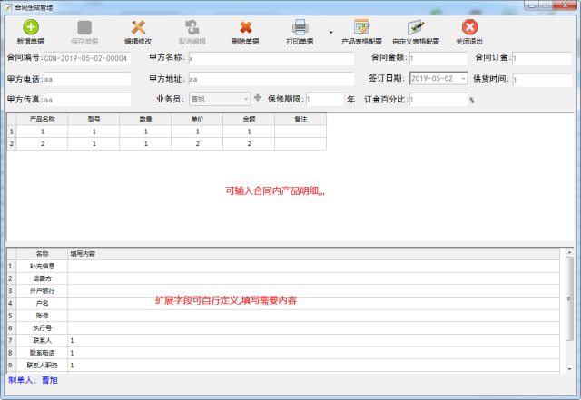This screenshot has width=581, height=400.
Task: Select the 开户银行 row in extension table
Action: (42, 290)
